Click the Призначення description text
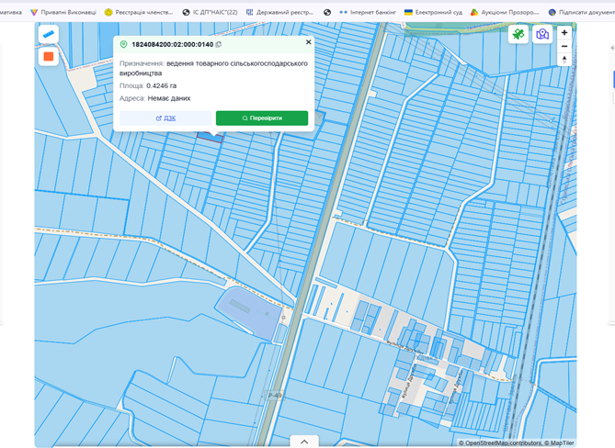 (x=214, y=68)
